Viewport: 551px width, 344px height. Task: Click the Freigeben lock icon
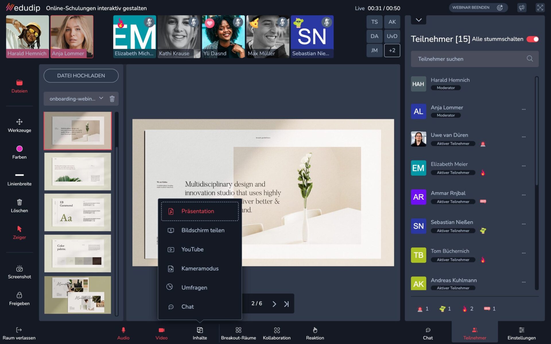tap(19, 298)
